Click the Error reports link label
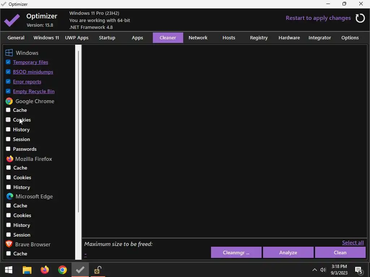 click(27, 82)
